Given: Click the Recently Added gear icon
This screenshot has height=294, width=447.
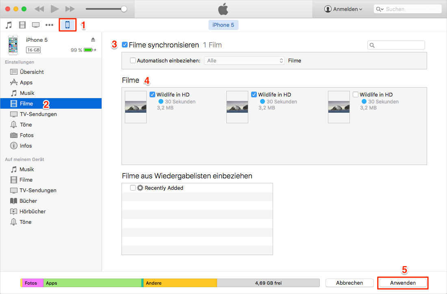Looking at the screenshot, I should pos(140,188).
